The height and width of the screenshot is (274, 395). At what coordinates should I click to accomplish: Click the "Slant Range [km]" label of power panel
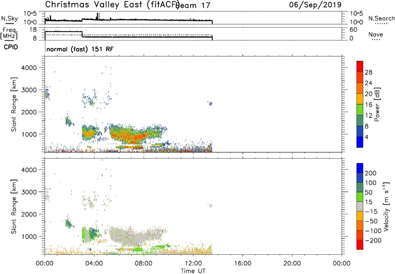(x=14, y=104)
